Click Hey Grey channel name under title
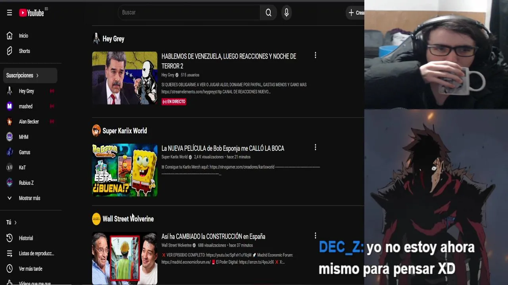Screen dimensions: 508x285 click(168, 75)
